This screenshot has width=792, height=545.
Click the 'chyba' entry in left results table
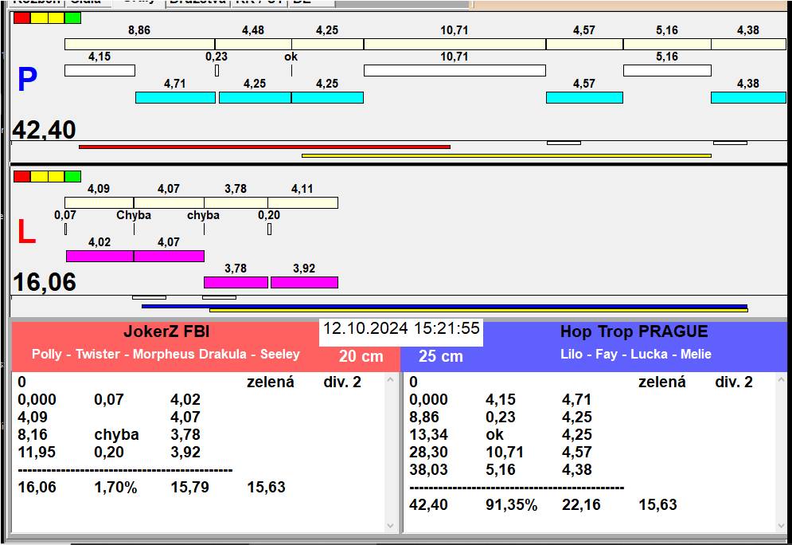point(116,435)
